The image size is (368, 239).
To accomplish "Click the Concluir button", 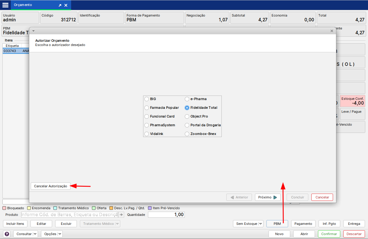I will (x=297, y=197).
